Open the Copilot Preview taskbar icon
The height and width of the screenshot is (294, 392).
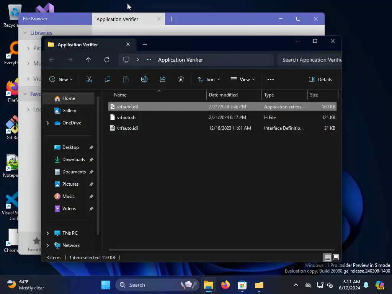[x=380, y=285]
